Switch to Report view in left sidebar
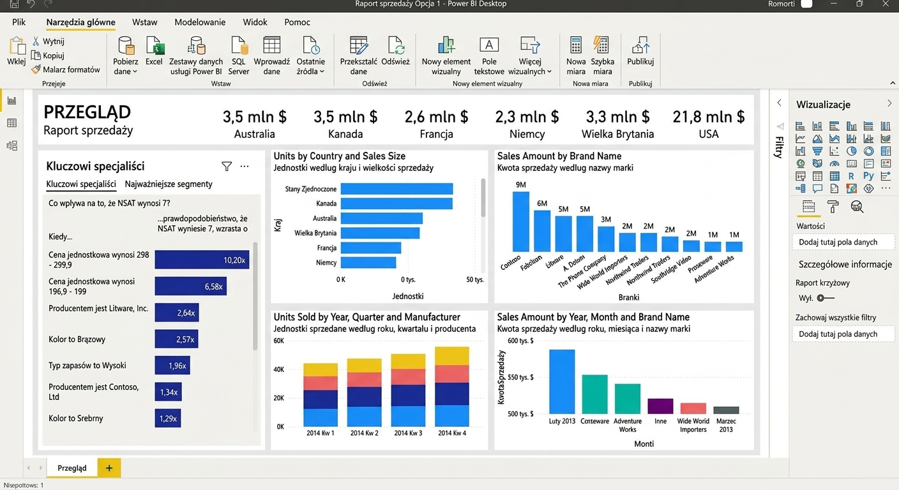 coord(11,100)
